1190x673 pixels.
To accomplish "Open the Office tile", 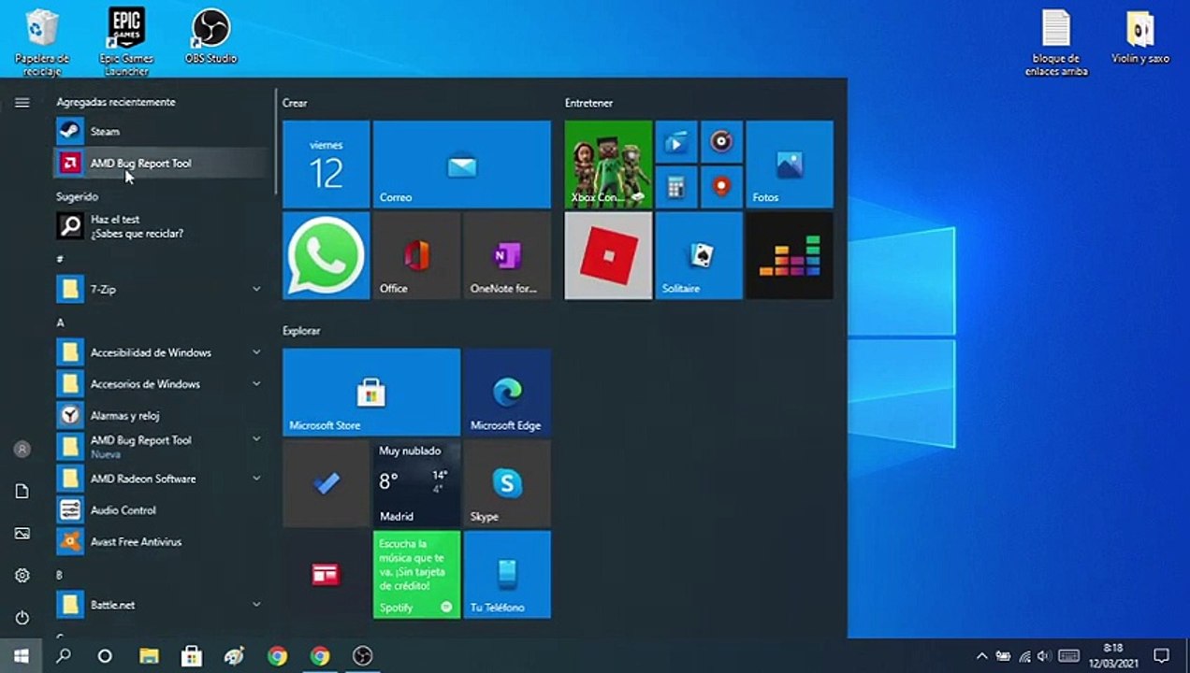I will pyautogui.click(x=416, y=255).
